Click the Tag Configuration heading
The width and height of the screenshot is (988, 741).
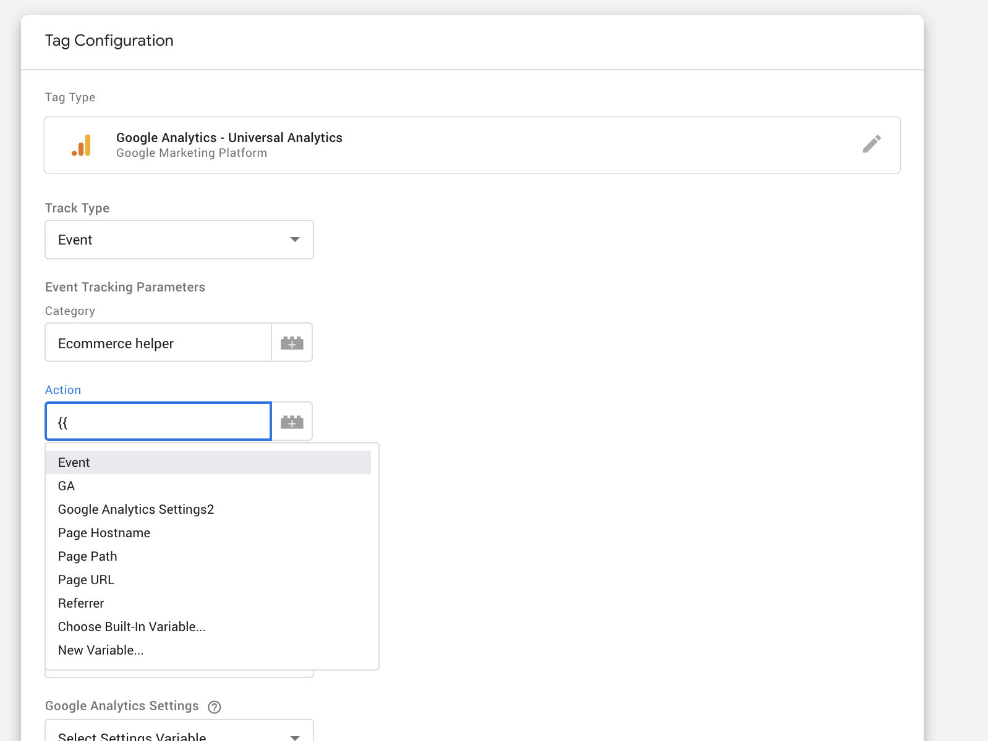pos(109,41)
